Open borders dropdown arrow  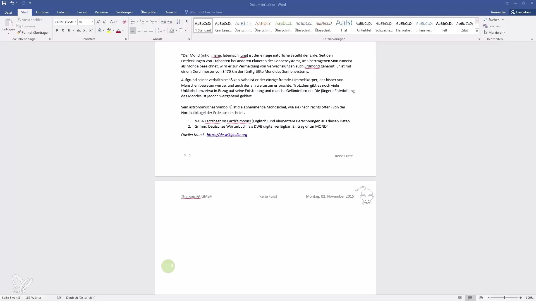(186, 30)
